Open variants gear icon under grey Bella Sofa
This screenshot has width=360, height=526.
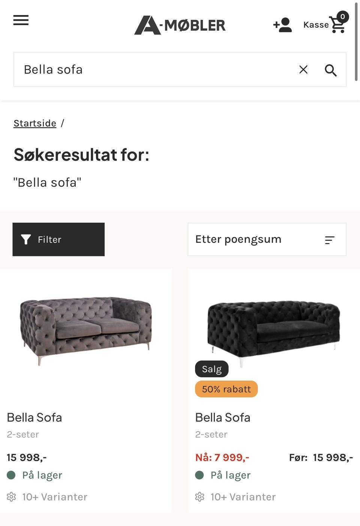click(x=12, y=496)
